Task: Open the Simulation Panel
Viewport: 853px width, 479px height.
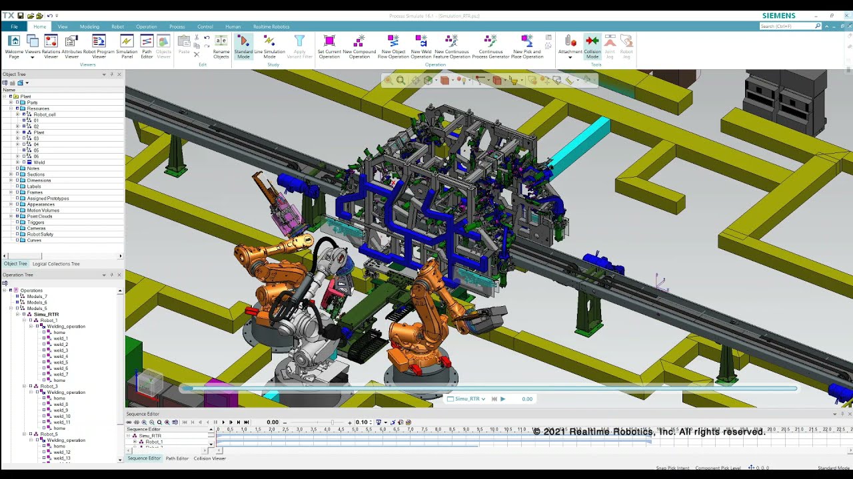Action: pos(127,47)
